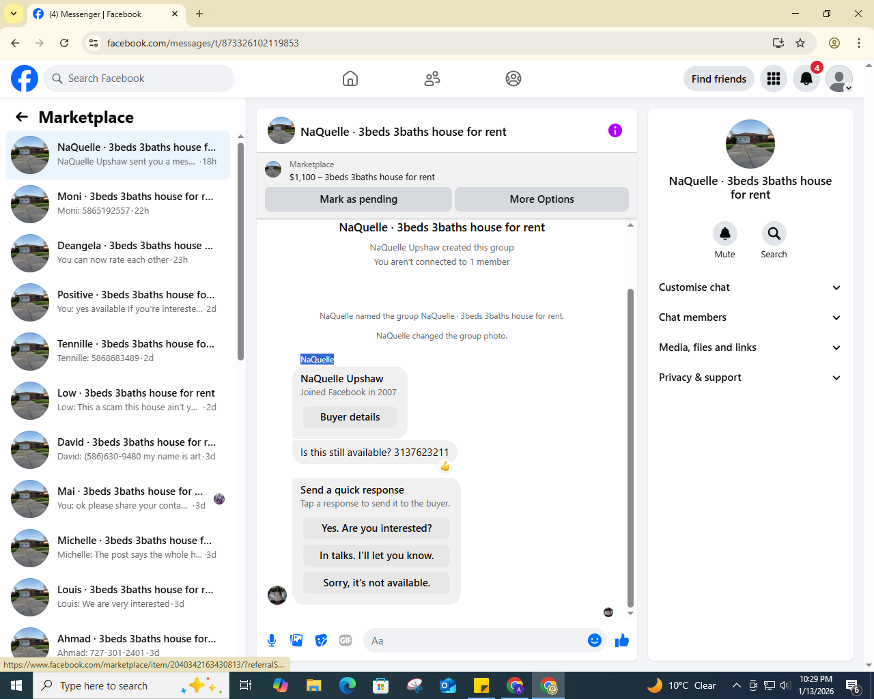Open the Low conversation about scam
Image resolution: width=874 pixels, height=699 pixels.
point(118,401)
